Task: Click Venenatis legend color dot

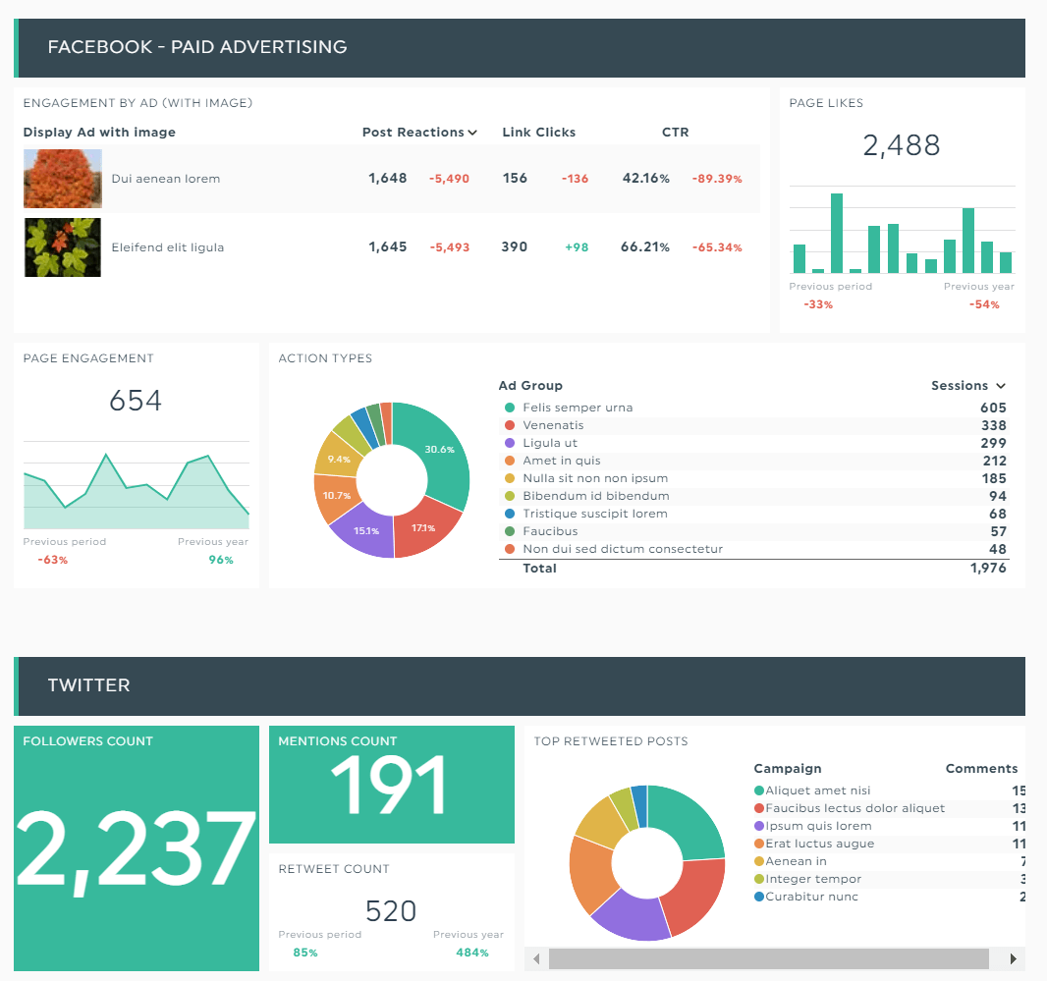Action: click(510, 425)
